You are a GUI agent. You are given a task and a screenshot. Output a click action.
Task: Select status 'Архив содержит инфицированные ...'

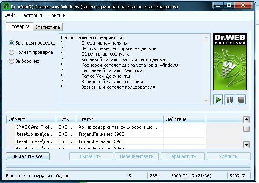pyautogui.click(x=118, y=127)
